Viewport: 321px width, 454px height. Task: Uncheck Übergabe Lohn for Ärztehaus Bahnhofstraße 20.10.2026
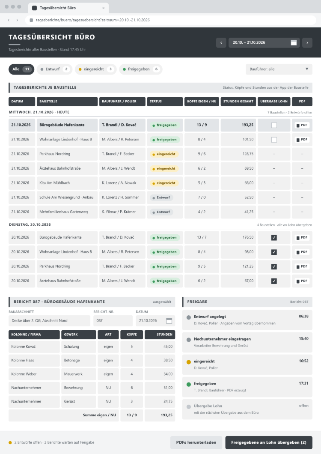tap(274, 281)
